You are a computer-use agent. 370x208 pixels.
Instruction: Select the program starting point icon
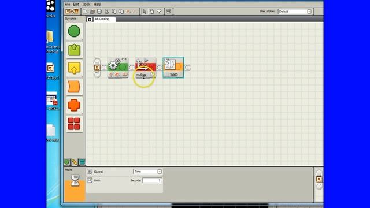pyautogui.click(x=97, y=68)
